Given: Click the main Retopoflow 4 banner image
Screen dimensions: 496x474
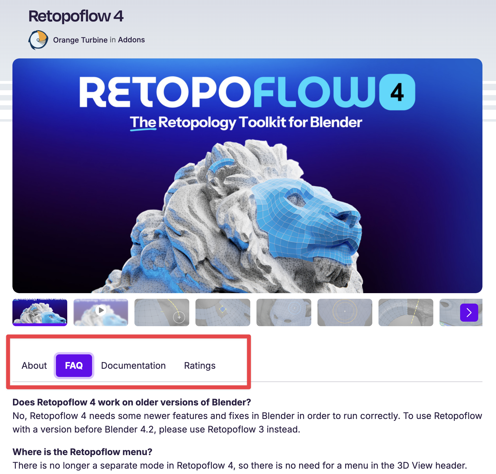Looking at the screenshot, I should point(247,175).
